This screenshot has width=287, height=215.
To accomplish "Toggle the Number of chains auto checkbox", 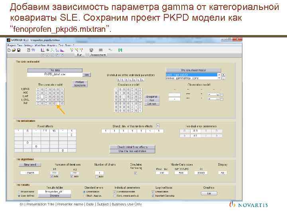I will pos(97,177).
